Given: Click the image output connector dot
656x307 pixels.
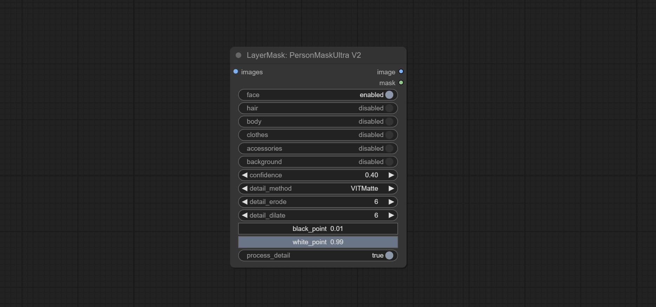Looking at the screenshot, I should pos(401,71).
